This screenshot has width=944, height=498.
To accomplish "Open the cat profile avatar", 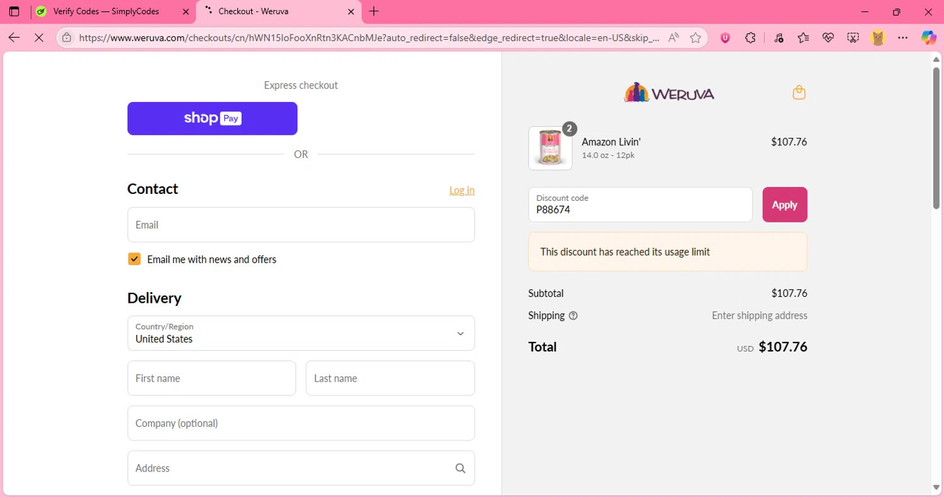I will coord(878,38).
